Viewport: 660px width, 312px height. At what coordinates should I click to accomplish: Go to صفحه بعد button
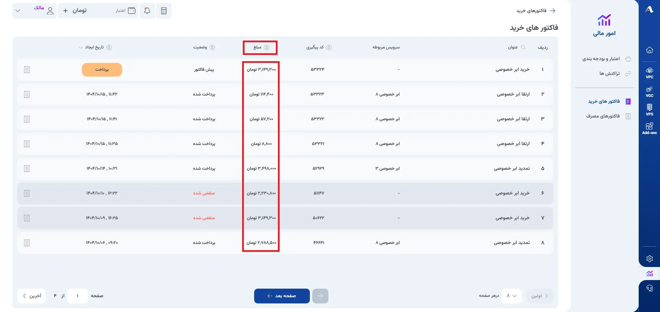pos(282,296)
